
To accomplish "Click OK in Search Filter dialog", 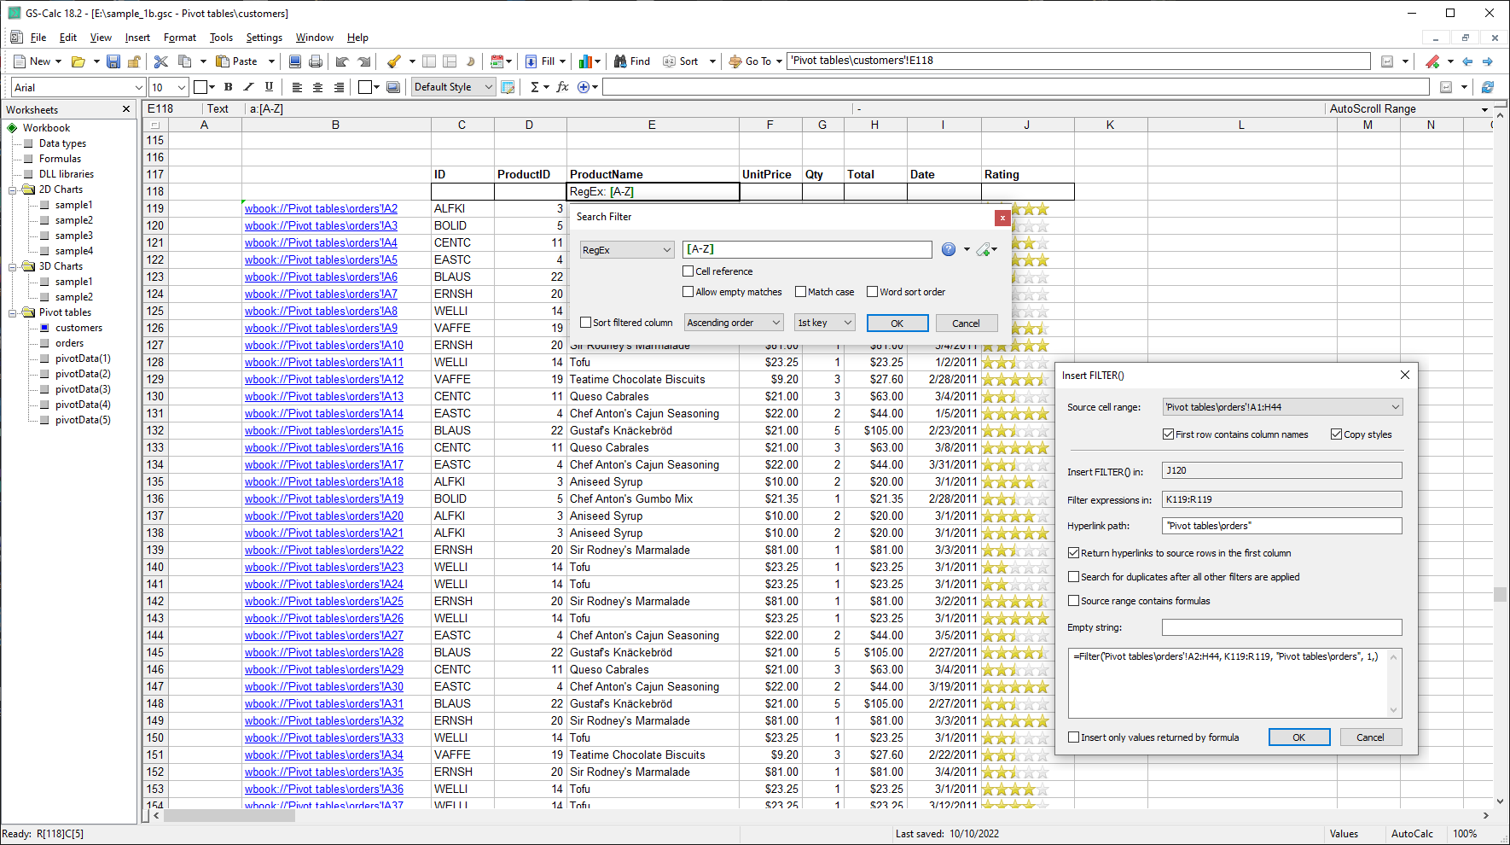I will [x=897, y=323].
